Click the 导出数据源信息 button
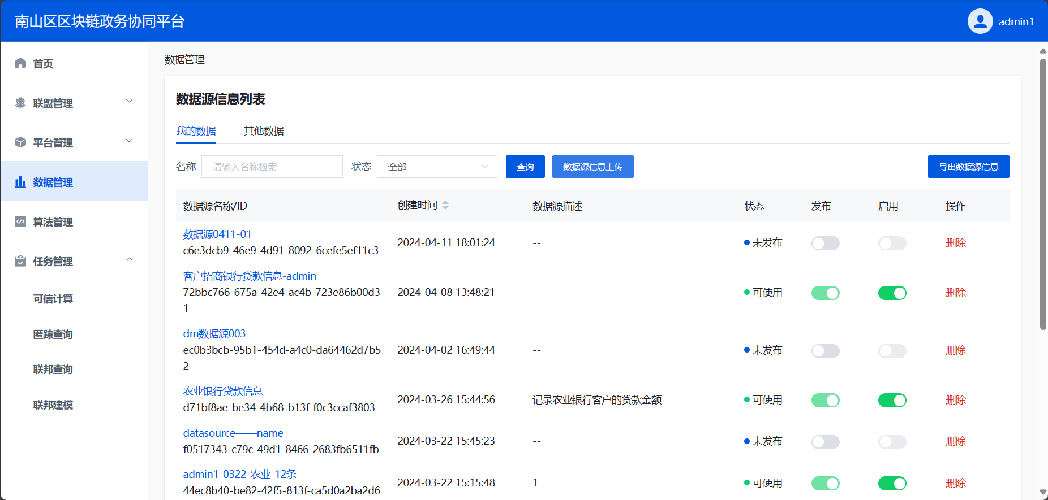1048x500 pixels. tap(968, 167)
